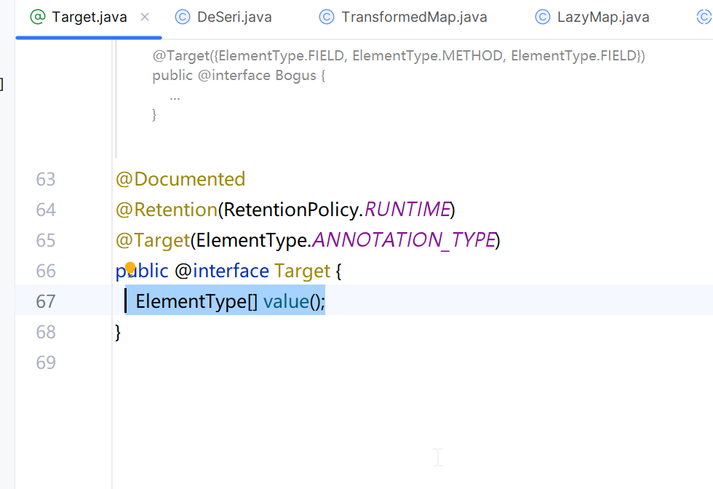
Task: Click the class icon on DeSeri.java tab
Action: pyautogui.click(x=183, y=17)
